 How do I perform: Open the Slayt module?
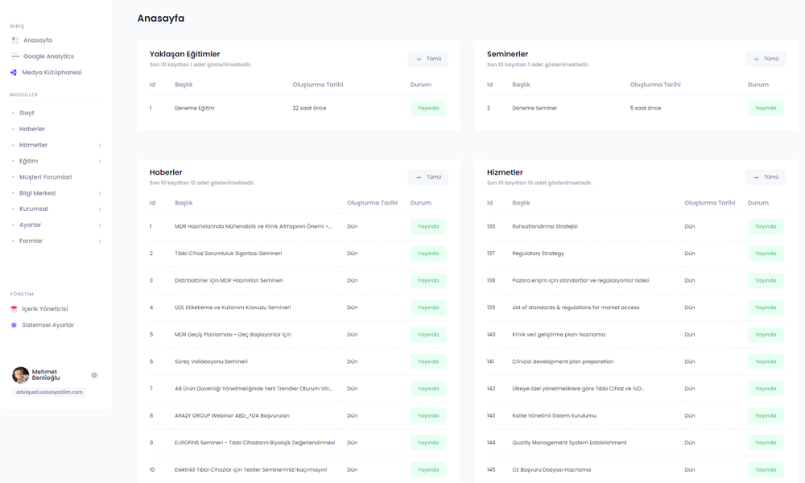click(x=27, y=113)
